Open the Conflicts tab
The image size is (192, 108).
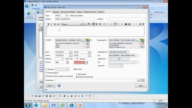pyautogui.click(x=100, y=12)
